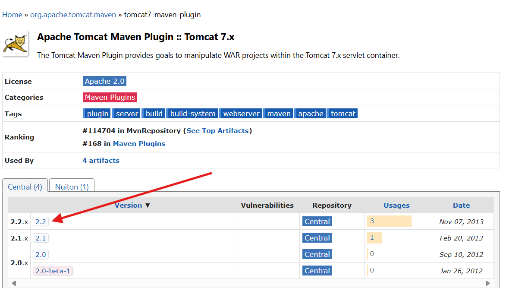Click the 2.1.x version group label

[x=19, y=238]
